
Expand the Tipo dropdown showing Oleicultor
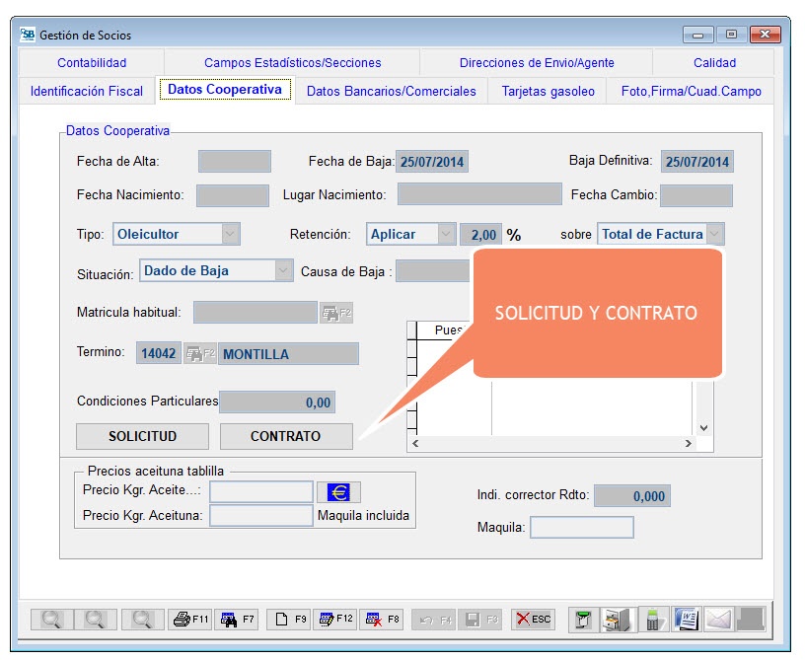coord(230,235)
